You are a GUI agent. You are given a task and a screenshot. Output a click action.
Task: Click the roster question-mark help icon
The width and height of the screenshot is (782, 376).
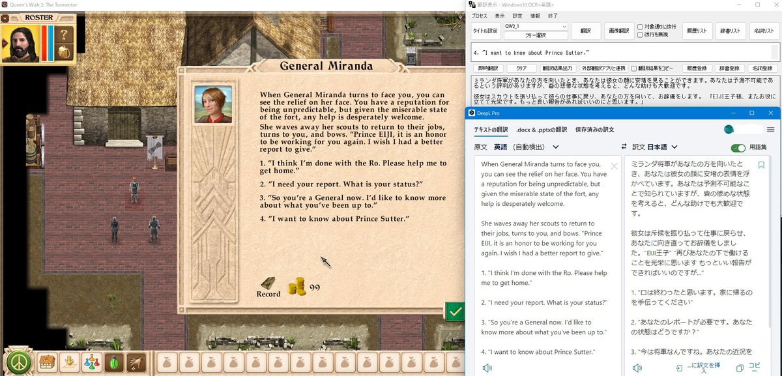point(63,35)
